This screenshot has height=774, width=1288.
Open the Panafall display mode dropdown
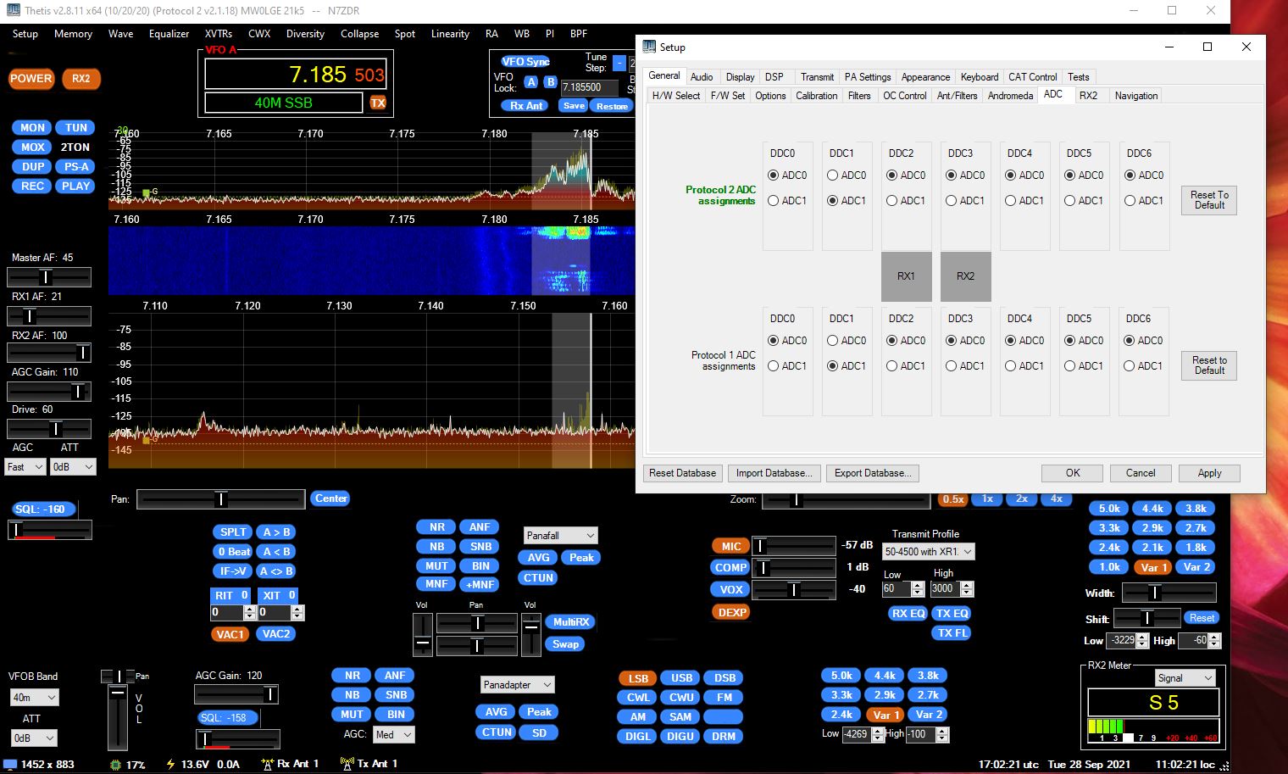561,536
